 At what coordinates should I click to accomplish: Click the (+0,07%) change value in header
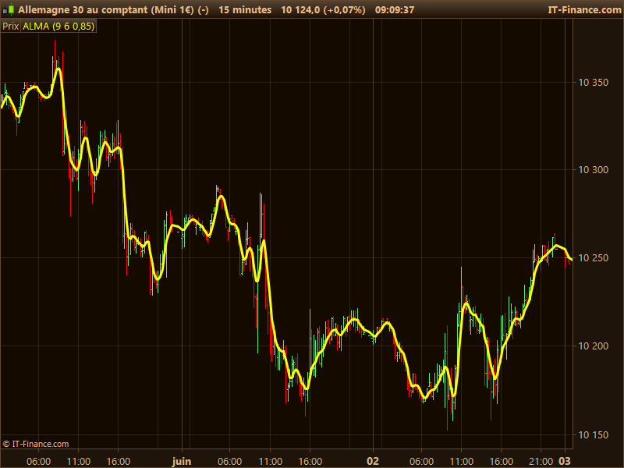click(x=344, y=9)
